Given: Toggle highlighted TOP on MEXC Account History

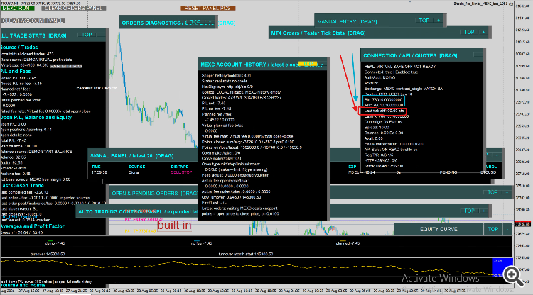Looking at the screenshot, I should point(308,64).
